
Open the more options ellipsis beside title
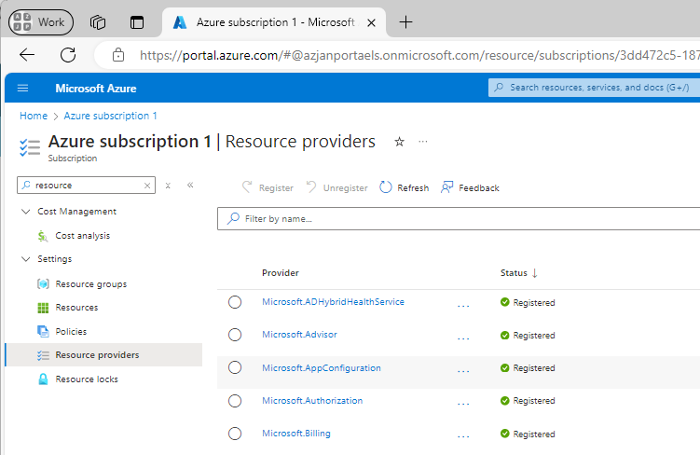coord(423,142)
